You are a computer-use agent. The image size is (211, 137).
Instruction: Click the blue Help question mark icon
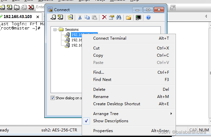[148, 17]
